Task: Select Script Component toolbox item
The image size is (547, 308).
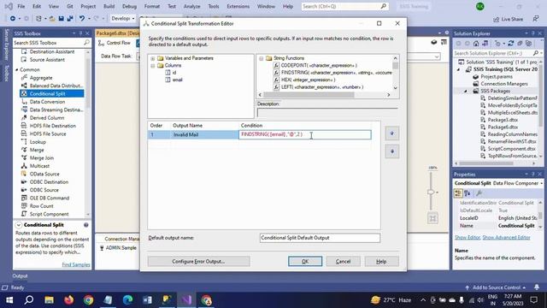Action: click(49, 214)
